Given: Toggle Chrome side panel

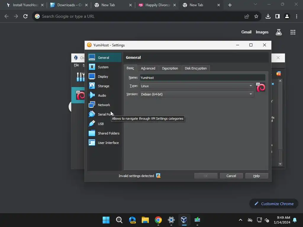Looking at the screenshot, I should pos(277,17).
